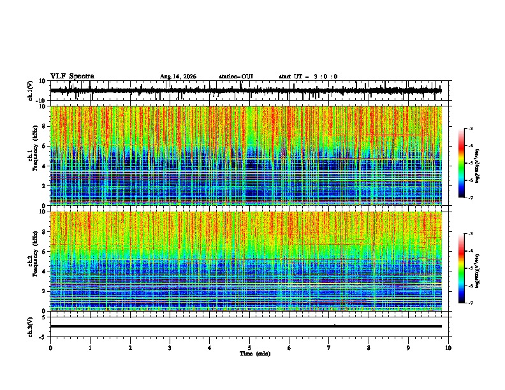Viewport: 505px width, 390px height.
Task: Click time axis tick label "5"
Action: coord(249,348)
